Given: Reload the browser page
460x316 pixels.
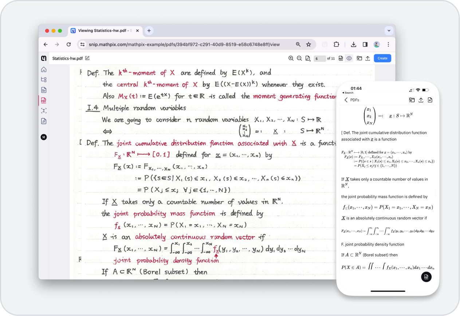Looking at the screenshot, I should 68,44.
